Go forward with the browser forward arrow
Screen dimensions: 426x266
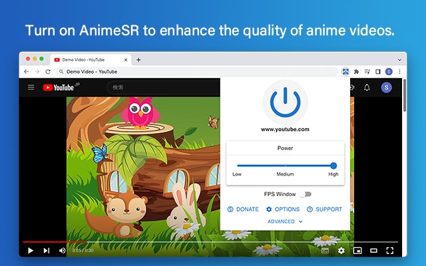click(x=37, y=72)
